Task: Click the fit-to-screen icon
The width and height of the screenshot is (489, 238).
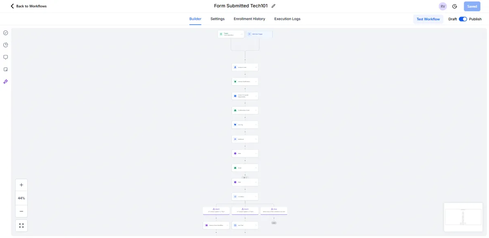Action: [22, 225]
